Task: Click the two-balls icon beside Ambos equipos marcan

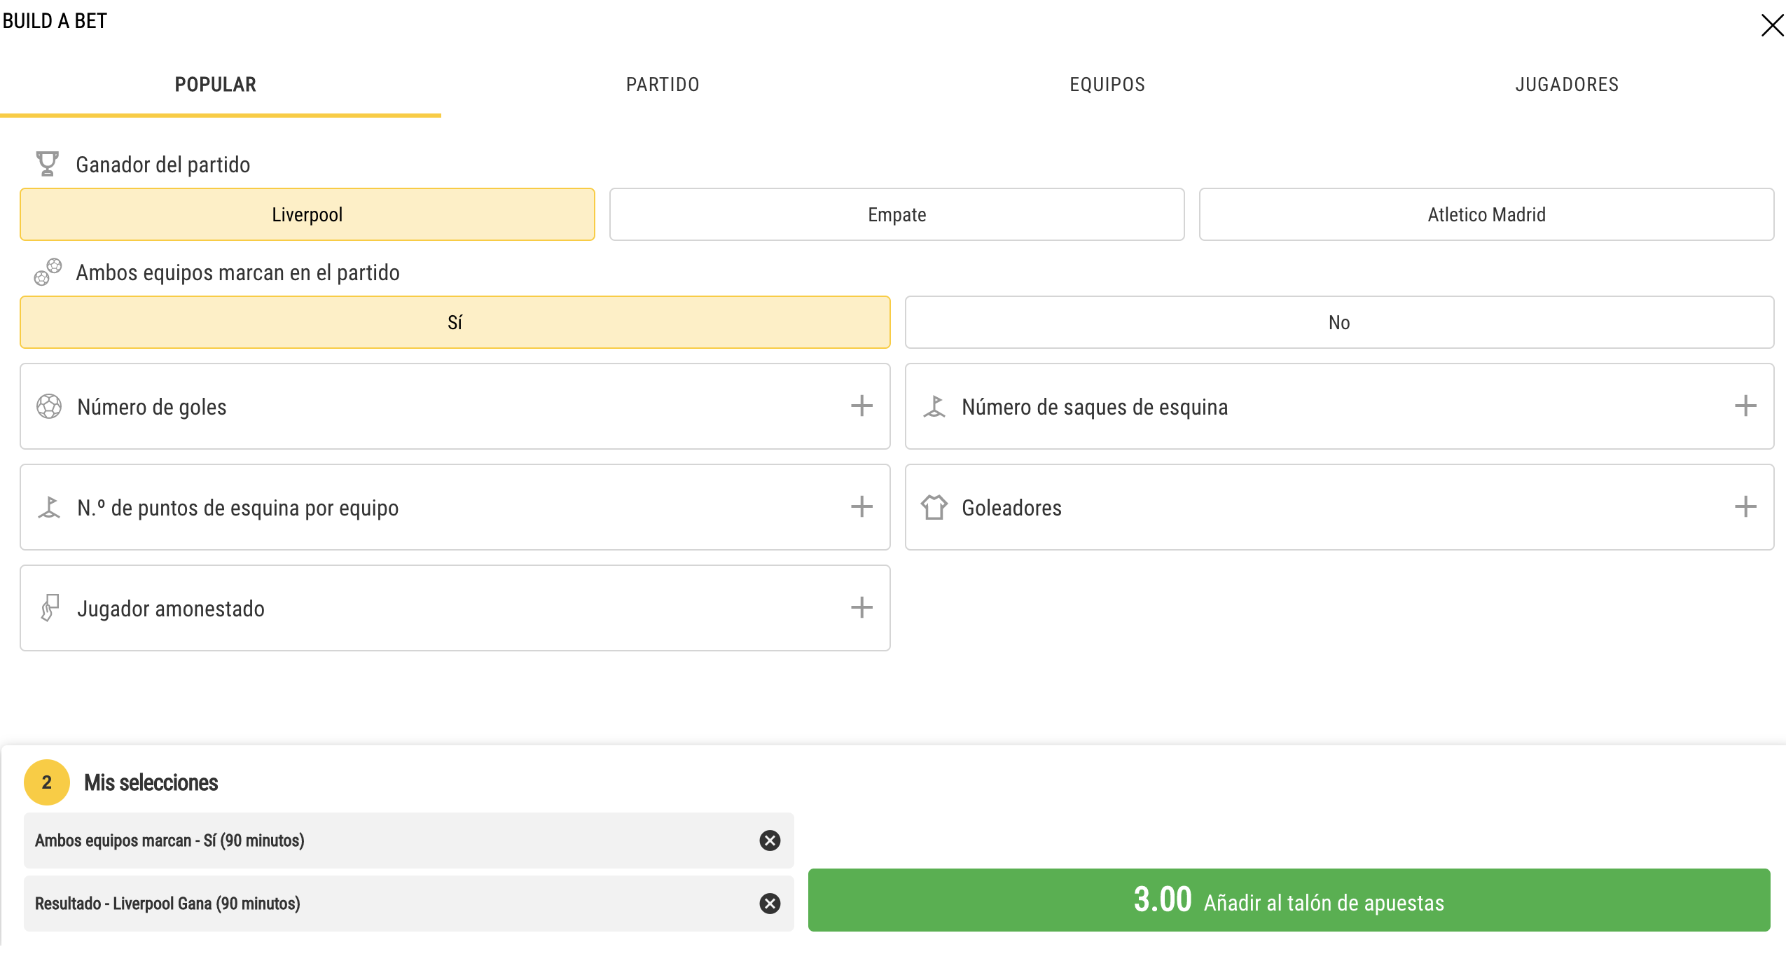Action: click(48, 272)
